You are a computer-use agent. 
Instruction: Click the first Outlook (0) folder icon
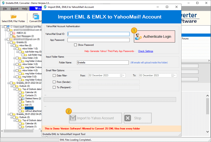coord(17,86)
